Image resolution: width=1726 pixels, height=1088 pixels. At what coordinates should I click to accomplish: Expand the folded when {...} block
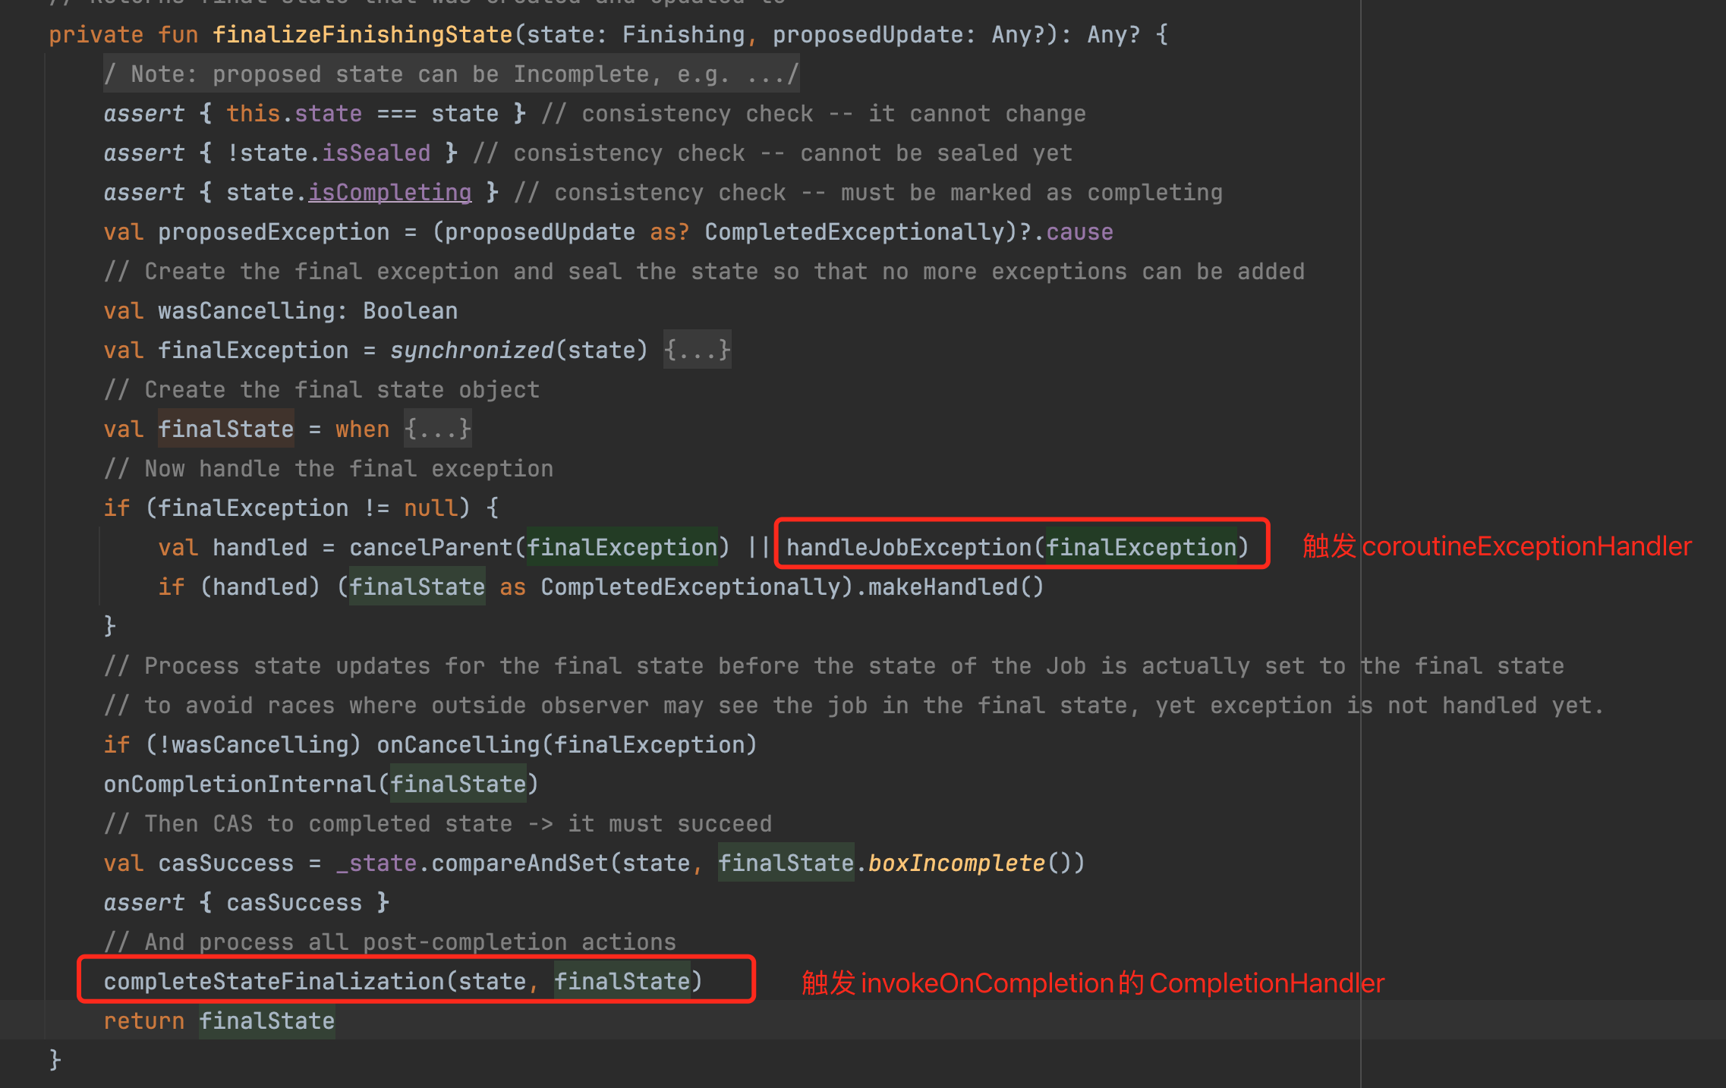click(x=437, y=429)
